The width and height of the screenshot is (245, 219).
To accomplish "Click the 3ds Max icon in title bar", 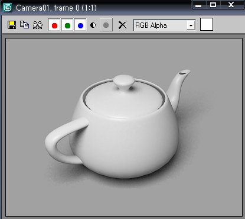I will click(8, 8).
